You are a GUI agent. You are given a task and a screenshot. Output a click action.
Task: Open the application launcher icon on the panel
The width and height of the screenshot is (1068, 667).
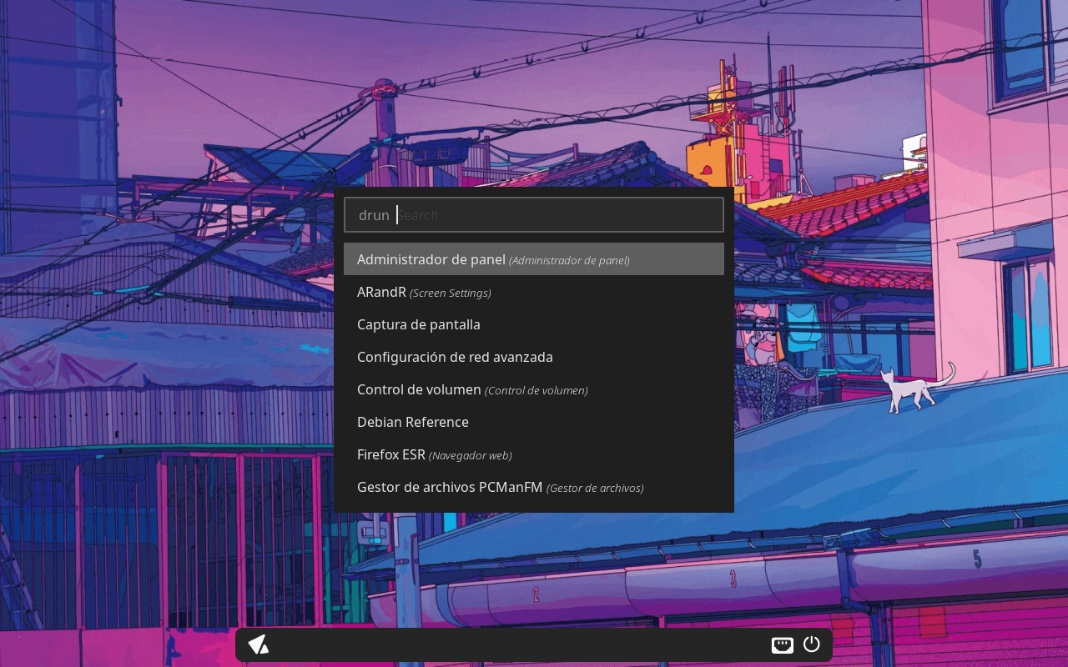(x=258, y=644)
